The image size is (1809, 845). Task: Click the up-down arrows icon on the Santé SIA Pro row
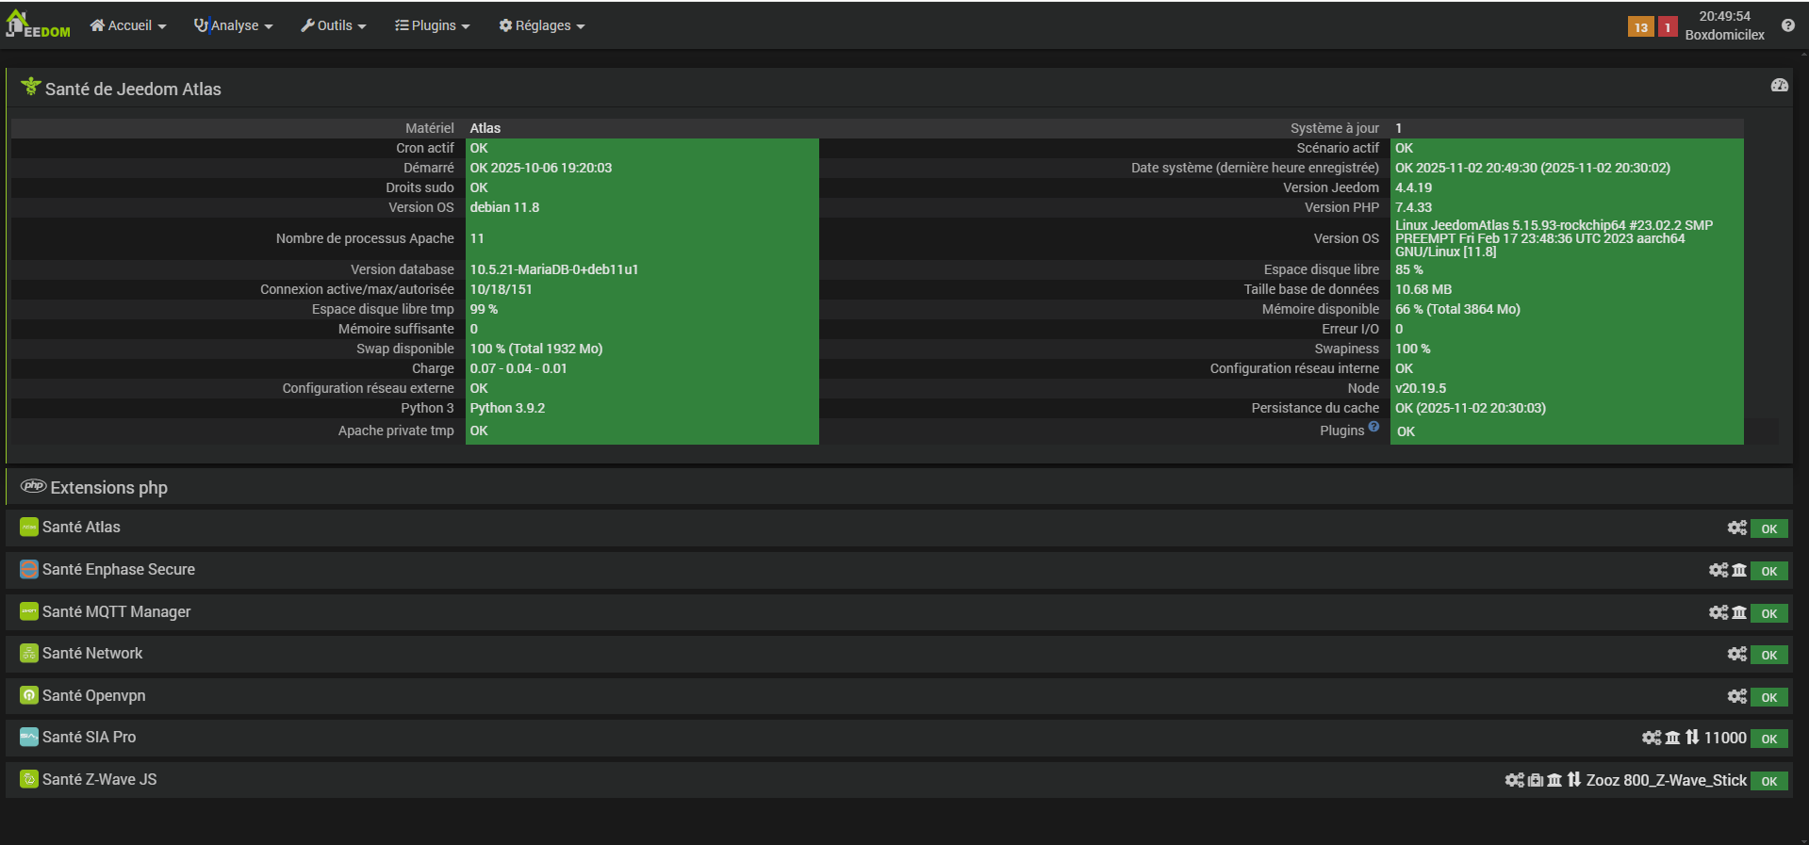click(x=1692, y=738)
